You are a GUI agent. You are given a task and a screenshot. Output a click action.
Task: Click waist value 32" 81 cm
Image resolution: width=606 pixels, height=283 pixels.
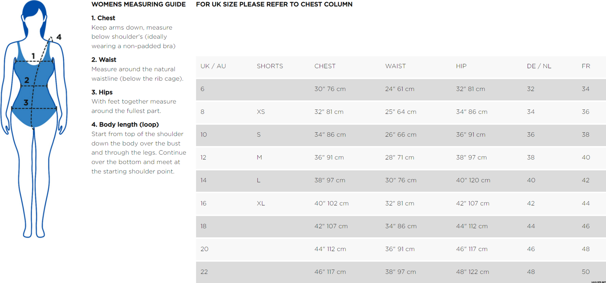coord(400,203)
